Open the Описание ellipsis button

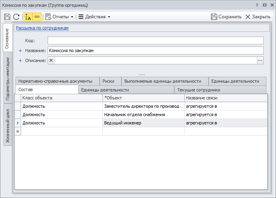(x=260, y=60)
